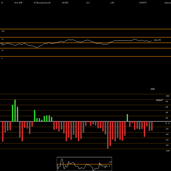Click the 60 label on MR axis
Viewport: 171px width, 171px height.
point(167,107)
